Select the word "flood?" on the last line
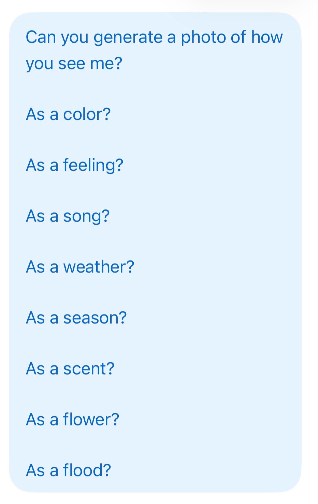318x504 pixels. coord(87,470)
